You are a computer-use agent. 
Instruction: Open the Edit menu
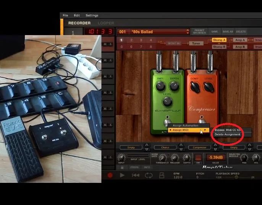(77, 15)
